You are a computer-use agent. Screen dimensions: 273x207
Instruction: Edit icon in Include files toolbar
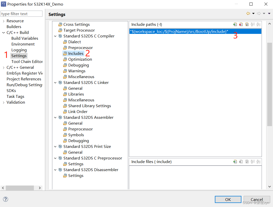(x=247, y=162)
